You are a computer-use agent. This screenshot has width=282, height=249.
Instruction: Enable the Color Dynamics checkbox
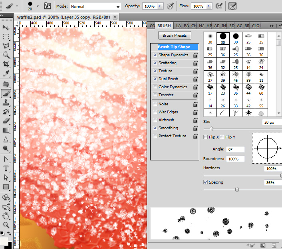155,87
